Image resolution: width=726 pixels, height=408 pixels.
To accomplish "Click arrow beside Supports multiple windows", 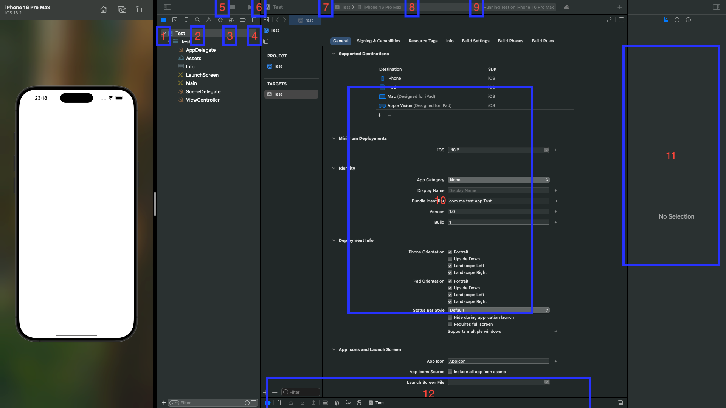I will tap(556, 331).
